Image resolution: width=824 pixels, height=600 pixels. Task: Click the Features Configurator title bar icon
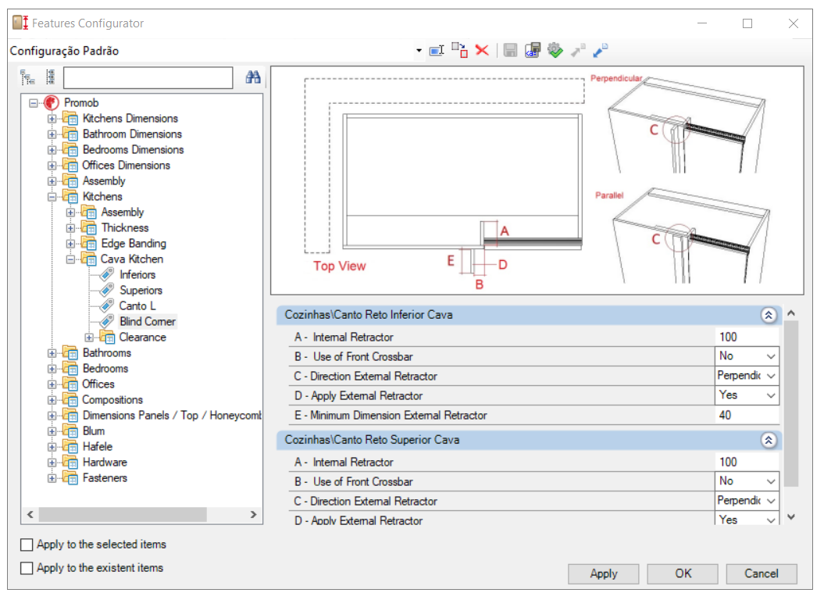pyautogui.click(x=20, y=23)
